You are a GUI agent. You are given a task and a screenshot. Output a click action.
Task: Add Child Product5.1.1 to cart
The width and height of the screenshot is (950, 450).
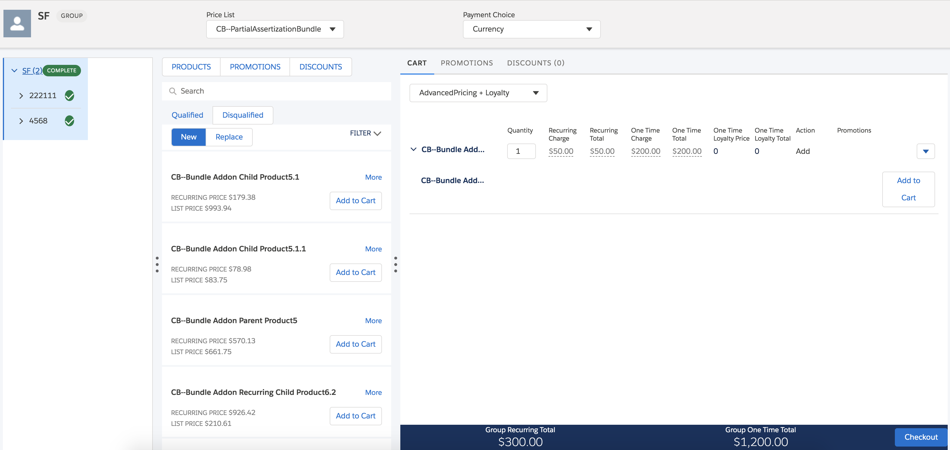point(356,272)
